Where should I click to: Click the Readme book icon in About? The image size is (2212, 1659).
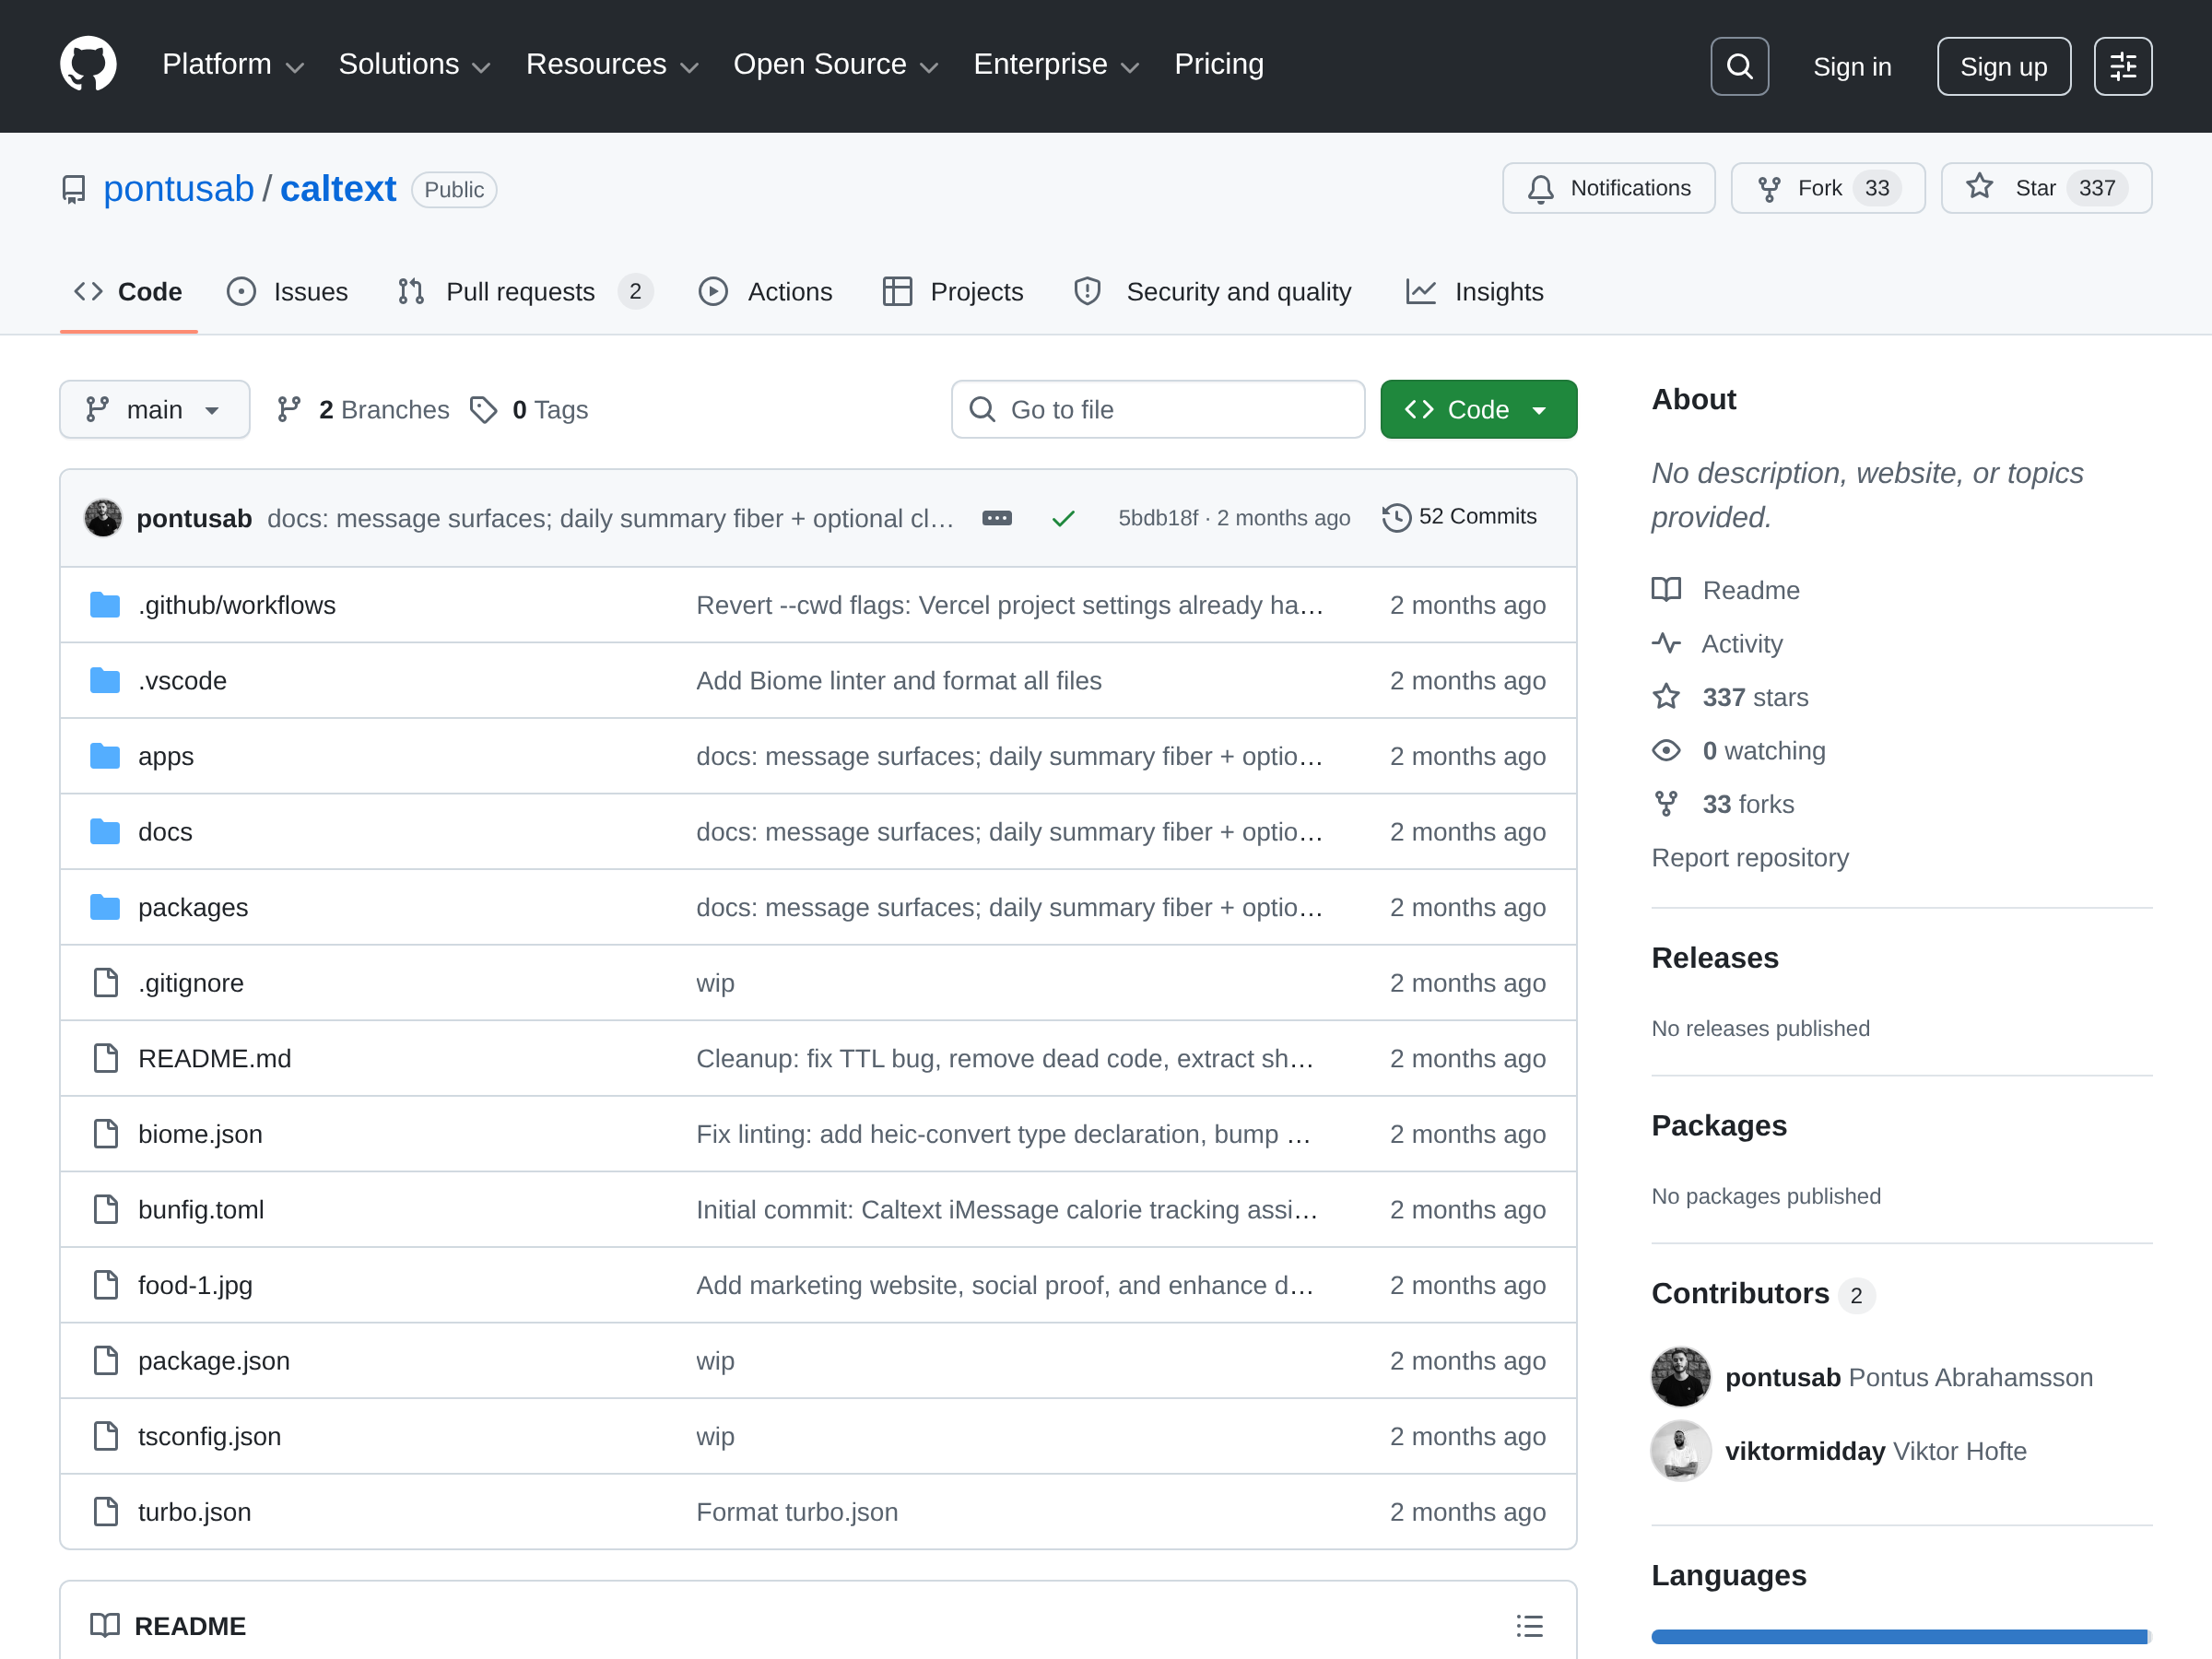pos(1666,590)
